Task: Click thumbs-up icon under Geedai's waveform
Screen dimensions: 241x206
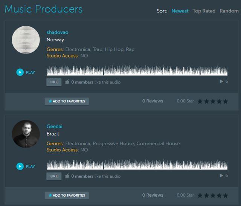Action: (x=67, y=176)
